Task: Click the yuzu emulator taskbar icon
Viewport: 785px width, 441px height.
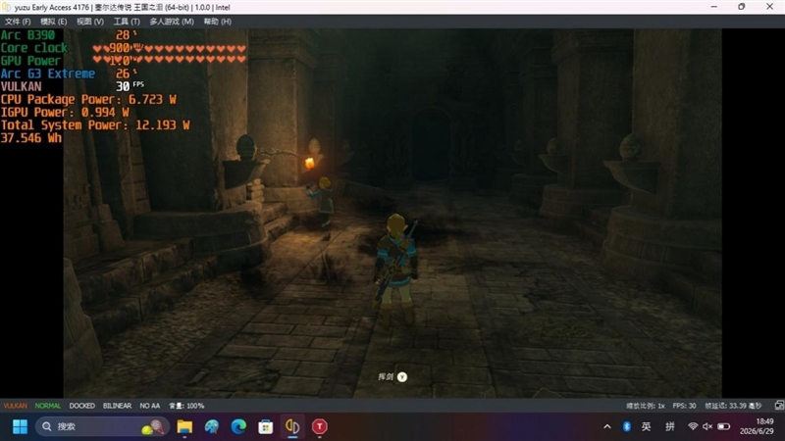Action: tap(292, 426)
